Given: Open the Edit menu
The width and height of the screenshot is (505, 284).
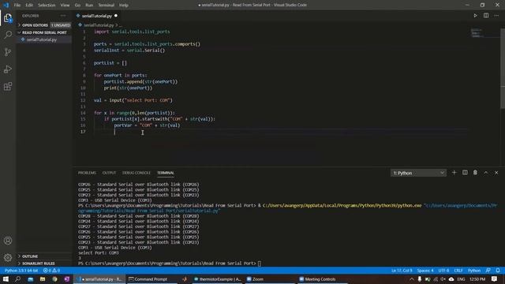Looking at the screenshot, I should click(x=29, y=5).
